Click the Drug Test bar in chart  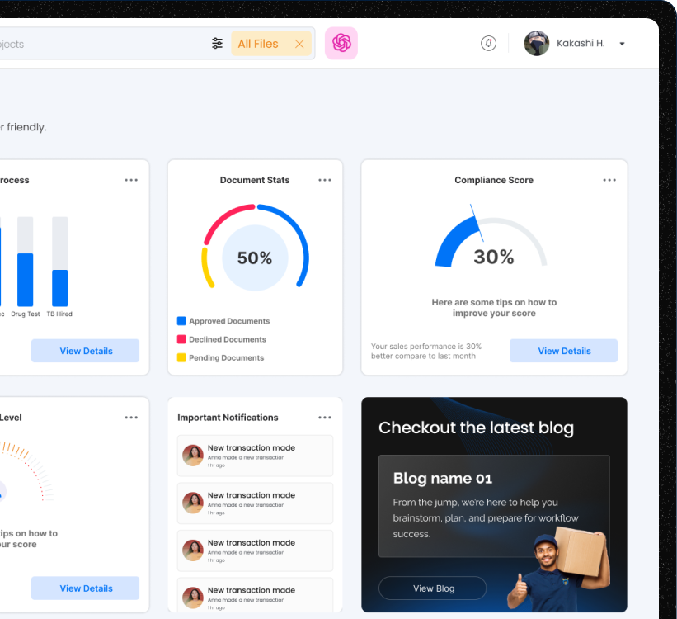point(26,279)
